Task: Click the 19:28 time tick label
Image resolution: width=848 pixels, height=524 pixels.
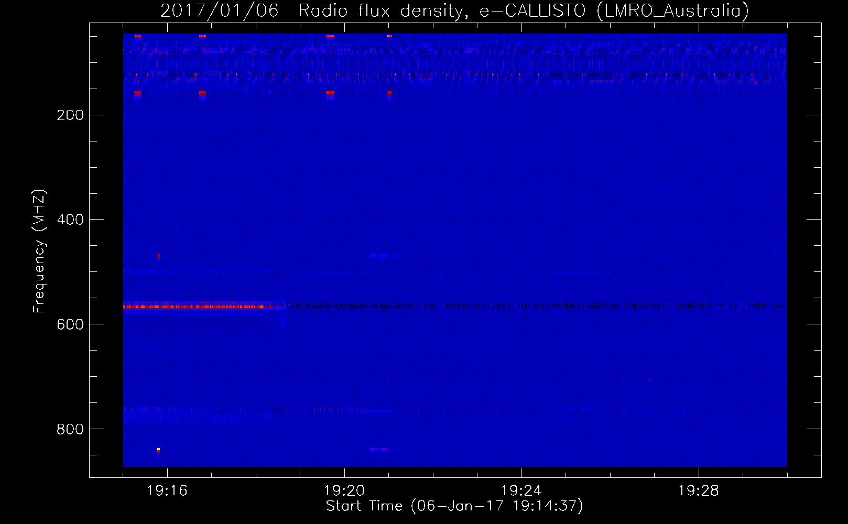Action: [699, 491]
